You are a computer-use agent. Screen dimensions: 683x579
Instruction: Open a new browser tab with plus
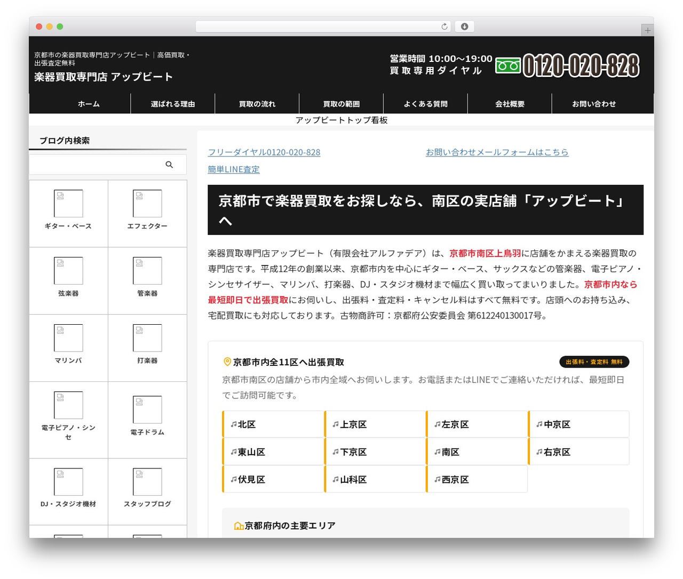648,30
